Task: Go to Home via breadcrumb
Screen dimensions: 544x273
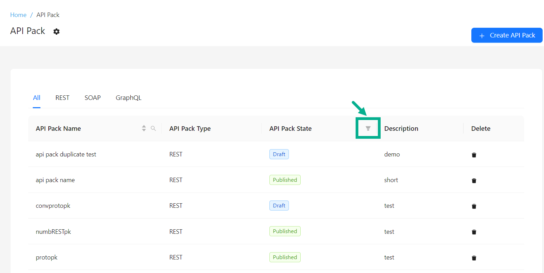Action: [18, 15]
